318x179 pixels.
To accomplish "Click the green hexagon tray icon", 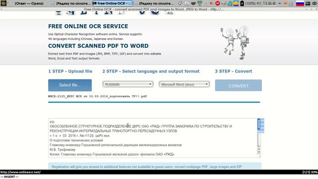I will pos(230,3).
